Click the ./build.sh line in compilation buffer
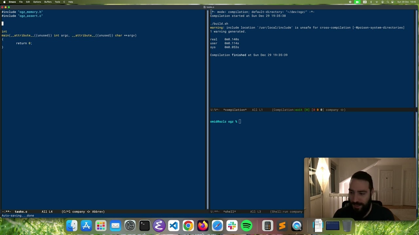 point(219,23)
